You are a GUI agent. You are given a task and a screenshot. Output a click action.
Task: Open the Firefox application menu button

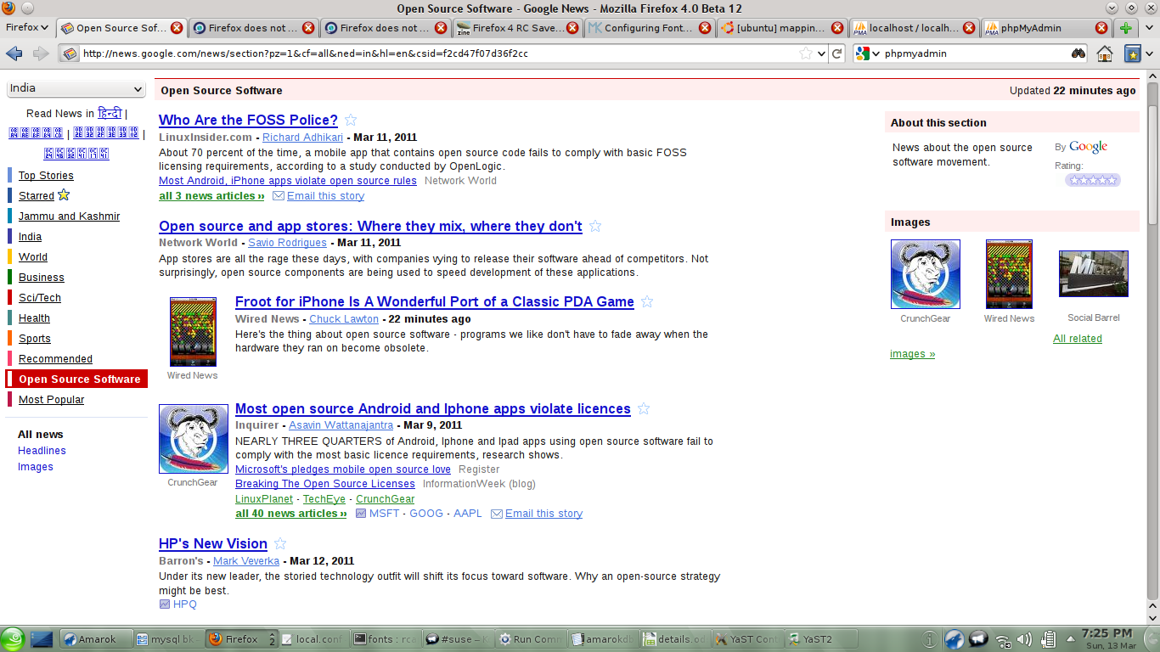pos(28,27)
